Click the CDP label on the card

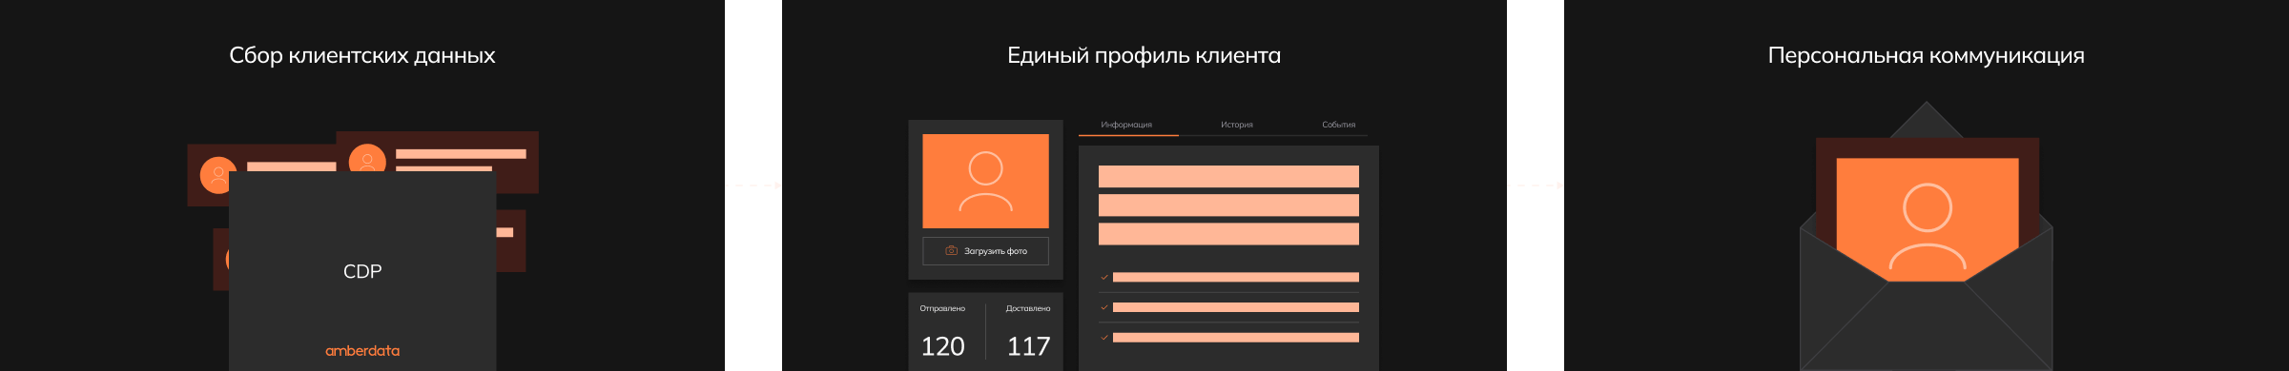tap(362, 271)
